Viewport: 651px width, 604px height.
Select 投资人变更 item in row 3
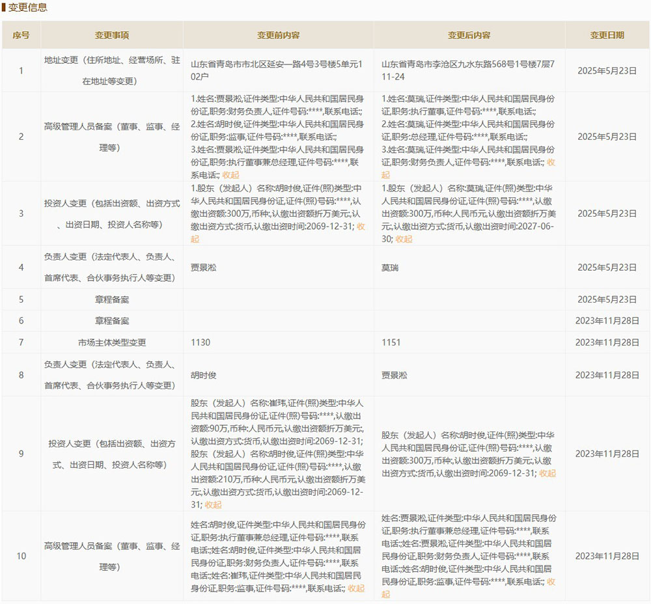[x=112, y=213]
